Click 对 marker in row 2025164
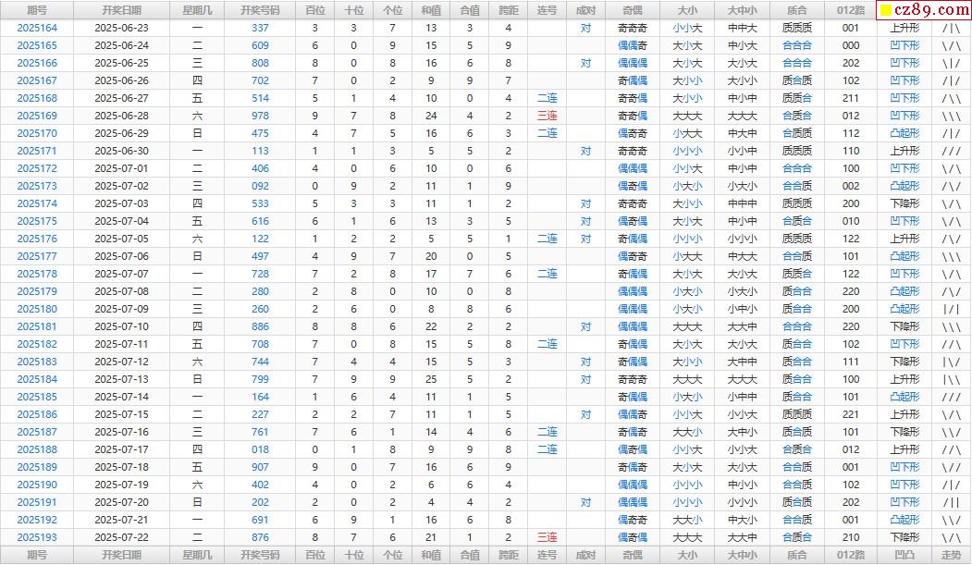The image size is (972, 565). [x=585, y=28]
